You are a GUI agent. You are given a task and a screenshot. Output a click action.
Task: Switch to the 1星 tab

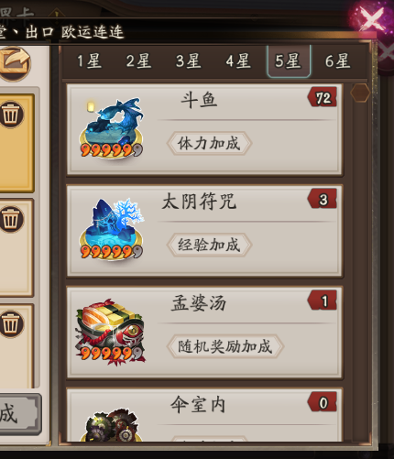coord(89,60)
